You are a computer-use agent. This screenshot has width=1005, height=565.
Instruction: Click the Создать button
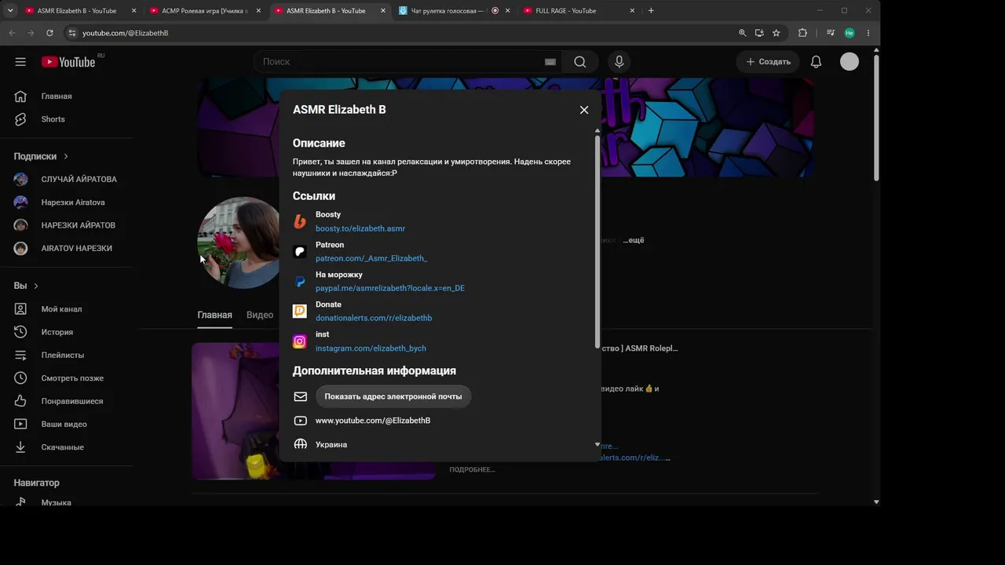[x=768, y=62]
